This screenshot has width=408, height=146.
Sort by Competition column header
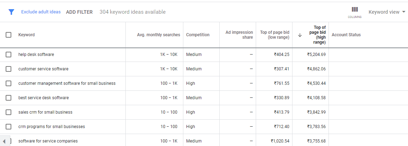[x=198, y=35]
